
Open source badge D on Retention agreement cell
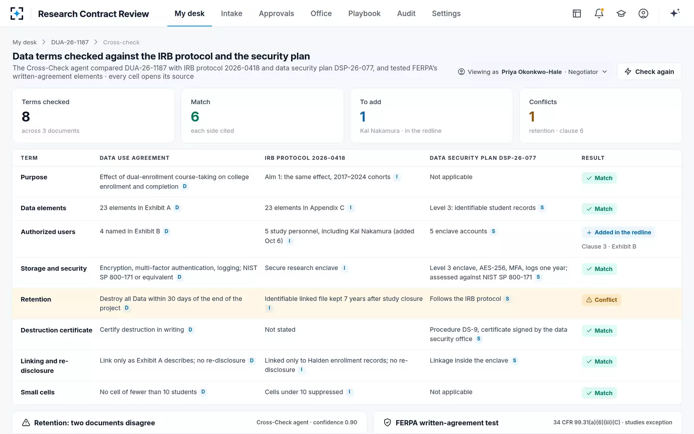pos(127,308)
